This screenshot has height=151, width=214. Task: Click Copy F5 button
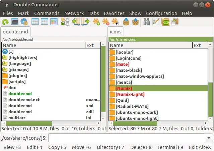[x=57, y=147]
